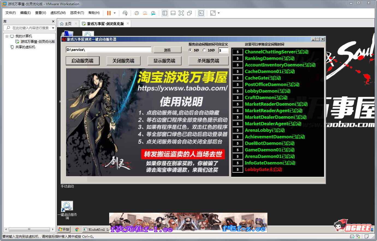The width and height of the screenshot is (377, 241).
Task: Click the 启动服务端 button
Action: click(82, 60)
